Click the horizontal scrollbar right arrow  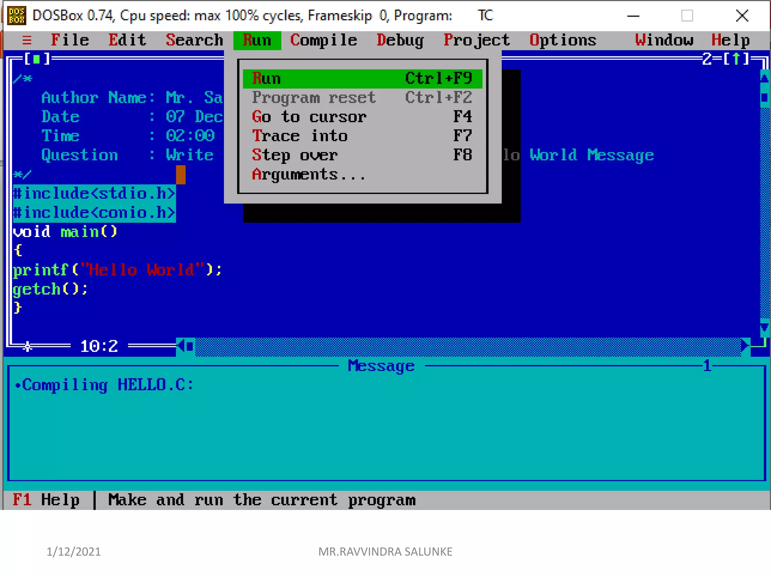coord(744,345)
